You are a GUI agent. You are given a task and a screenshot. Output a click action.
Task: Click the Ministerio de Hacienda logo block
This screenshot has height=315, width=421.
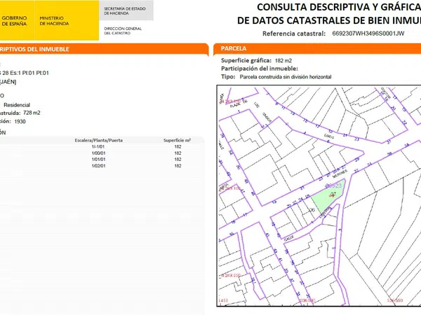click(x=67, y=20)
